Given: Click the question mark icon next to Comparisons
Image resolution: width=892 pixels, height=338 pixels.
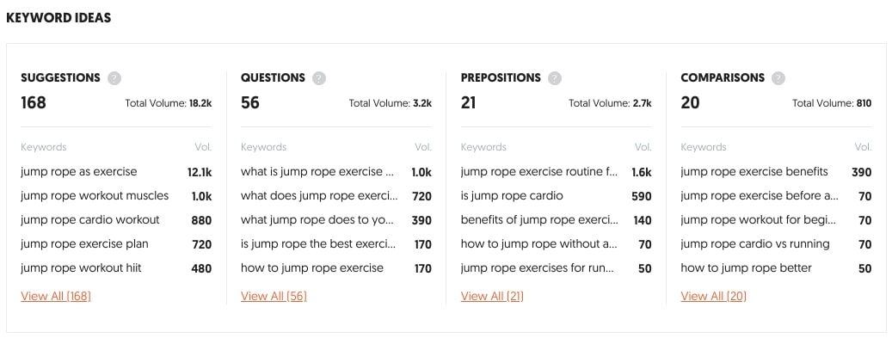Looking at the screenshot, I should click(778, 78).
